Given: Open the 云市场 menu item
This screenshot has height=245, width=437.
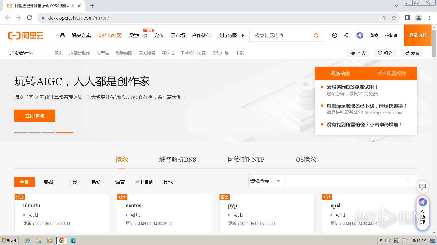Looking at the screenshot, I should click(178, 35).
